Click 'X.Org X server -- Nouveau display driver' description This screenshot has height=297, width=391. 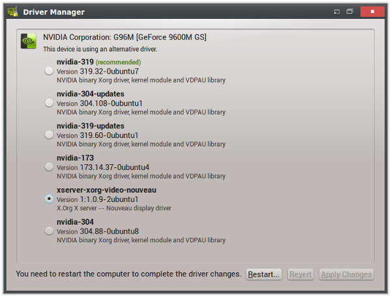tap(114, 208)
